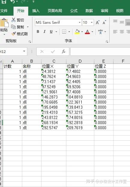Switch to the 开始 ribbon tab
The width and height of the screenshot is (130, 187).
(21, 11)
